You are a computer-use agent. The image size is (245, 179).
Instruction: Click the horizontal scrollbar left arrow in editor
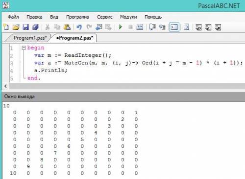[5, 86]
